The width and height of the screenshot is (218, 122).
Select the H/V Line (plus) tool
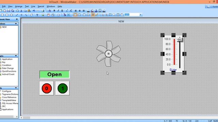tap(21, 15)
